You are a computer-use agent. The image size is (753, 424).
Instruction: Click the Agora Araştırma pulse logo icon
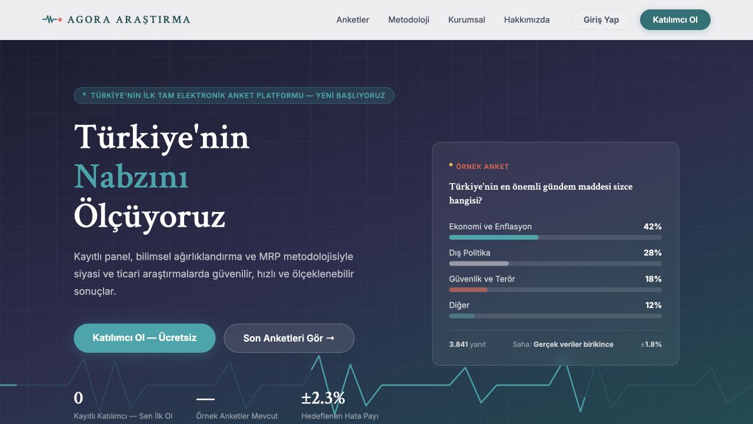pyautogui.click(x=52, y=19)
